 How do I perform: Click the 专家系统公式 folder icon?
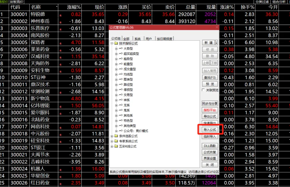pos(116,141)
